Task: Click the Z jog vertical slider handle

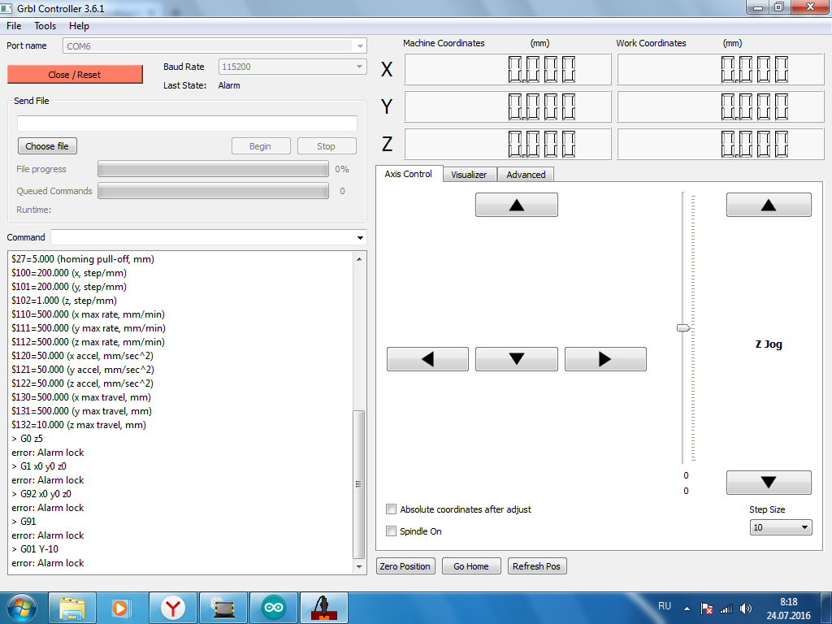Action: [683, 328]
